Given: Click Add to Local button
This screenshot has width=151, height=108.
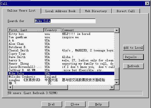Looking at the screenshot, I should pyautogui.click(x=133, y=48).
